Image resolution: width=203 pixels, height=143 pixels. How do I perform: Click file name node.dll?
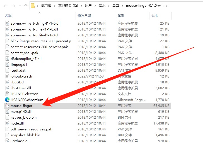(17, 123)
